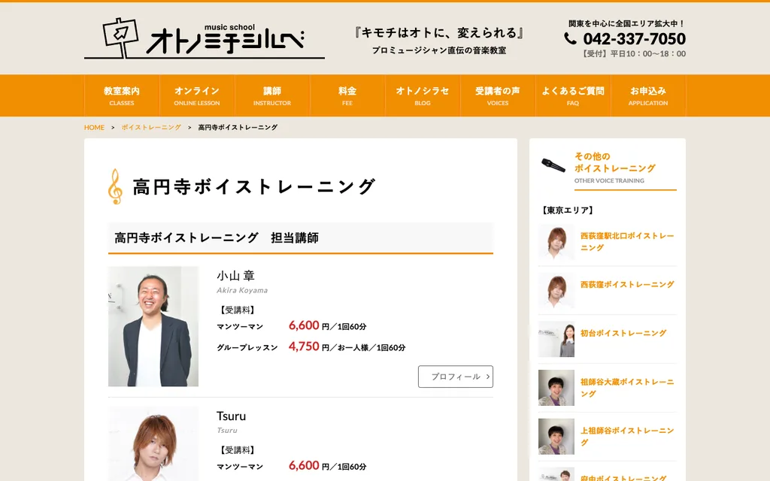Viewport: 770px width, 481px height.
Task: Click thumbnail next to 西荻窪駅北口ボイストレーニング
Action: 556,241
